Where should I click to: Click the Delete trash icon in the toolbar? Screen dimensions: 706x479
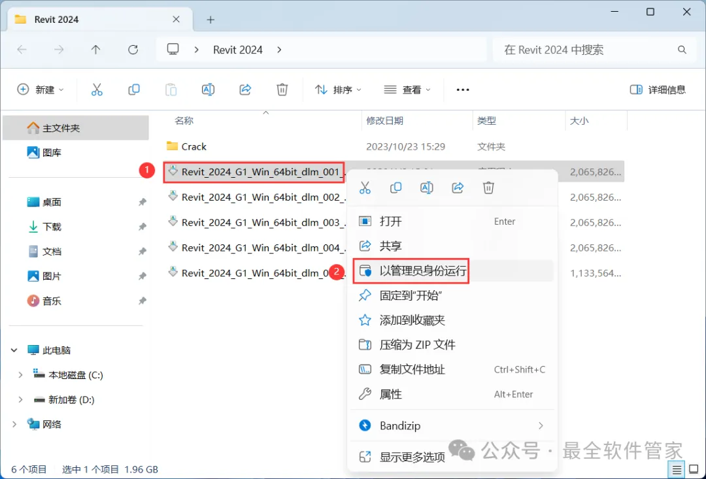coord(282,90)
